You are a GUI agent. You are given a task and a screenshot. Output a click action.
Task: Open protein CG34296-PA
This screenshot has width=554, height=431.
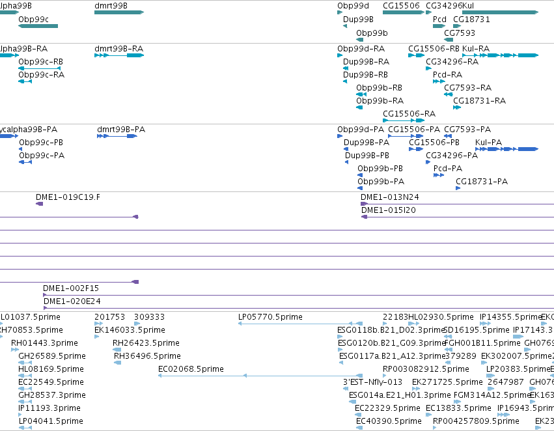(x=452, y=156)
